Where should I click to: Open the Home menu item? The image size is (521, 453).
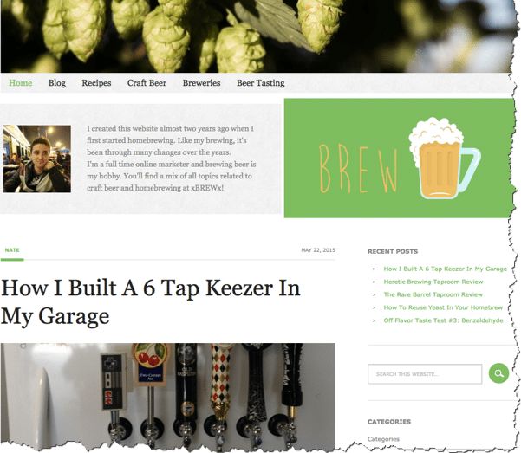21,83
